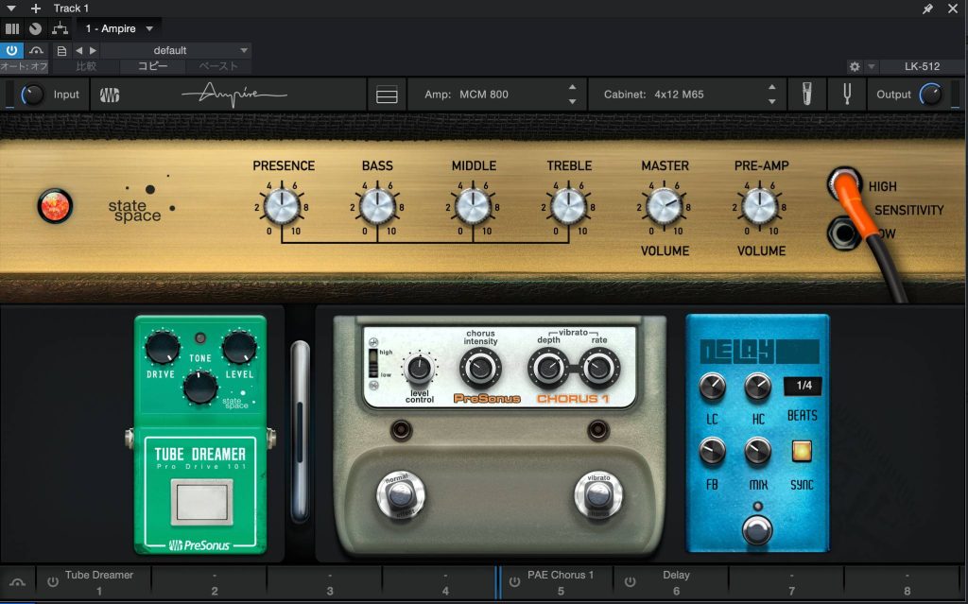The height and width of the screenshot is (604, 968).
Task: Open settings gear next to LK-512
Action: tap(855, 67)
